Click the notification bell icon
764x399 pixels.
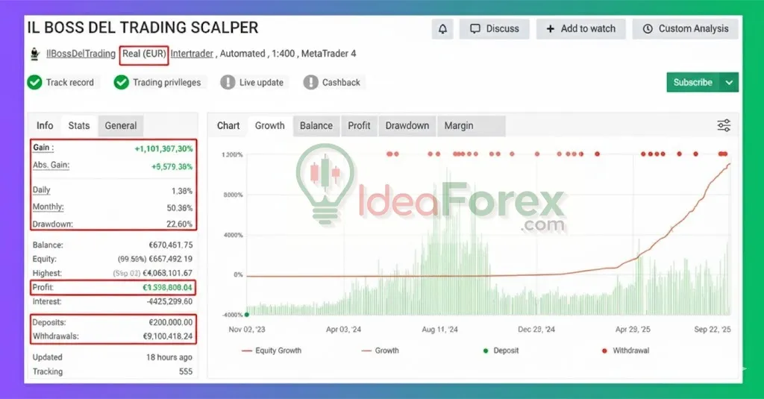[442, 29]
